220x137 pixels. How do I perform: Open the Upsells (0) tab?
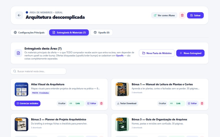coord(101,32)
